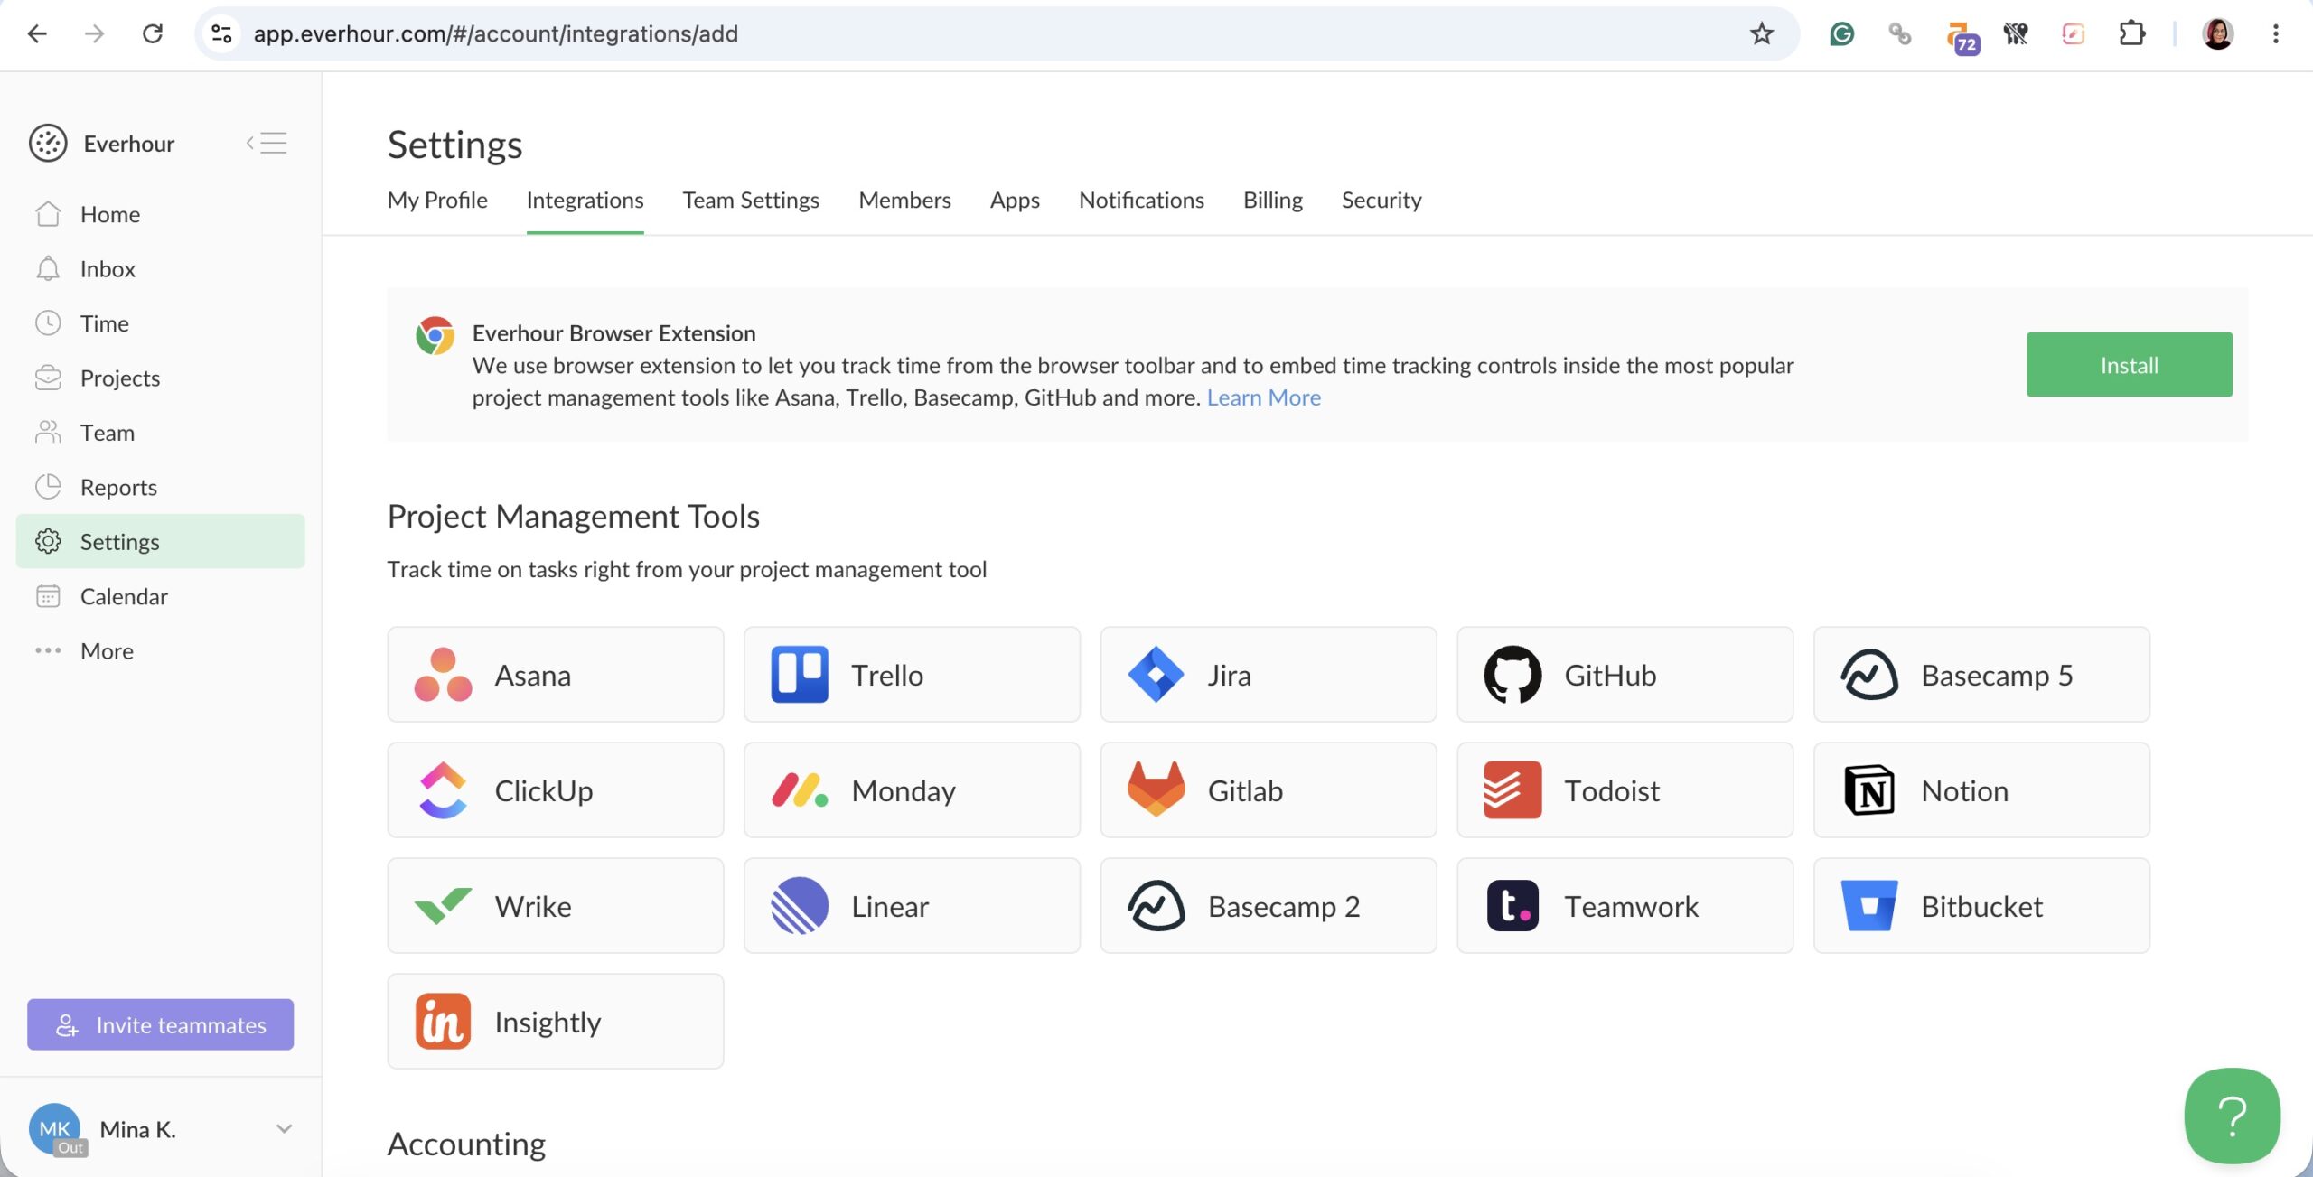Collapse the sidebar with the menu icon
This screenshot has width=2313, height=1177.
point(267,143)
